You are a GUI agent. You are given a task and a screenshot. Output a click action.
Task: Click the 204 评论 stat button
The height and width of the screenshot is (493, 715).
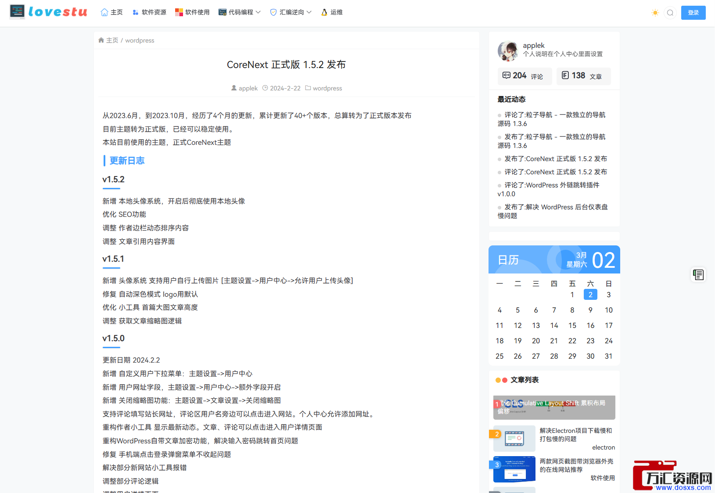point(525,76)
